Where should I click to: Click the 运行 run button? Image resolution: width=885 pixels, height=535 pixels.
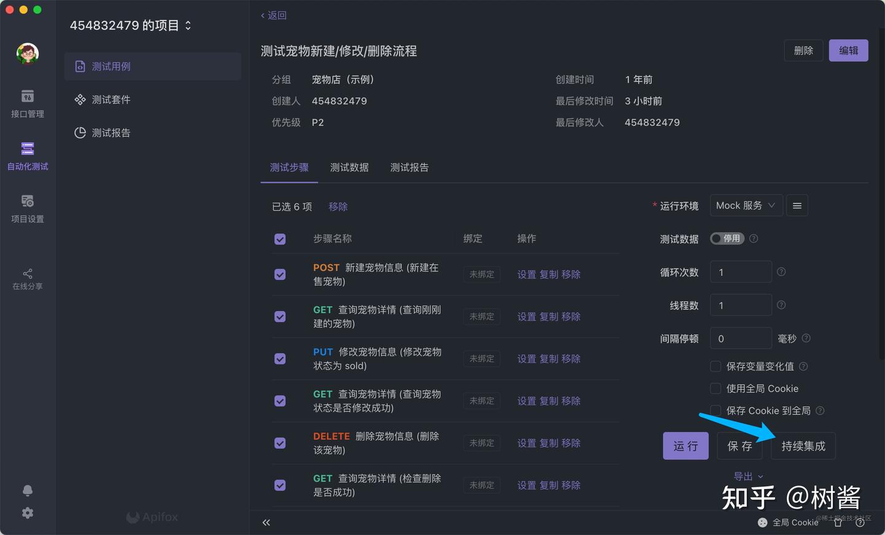[x=686, y=446]
